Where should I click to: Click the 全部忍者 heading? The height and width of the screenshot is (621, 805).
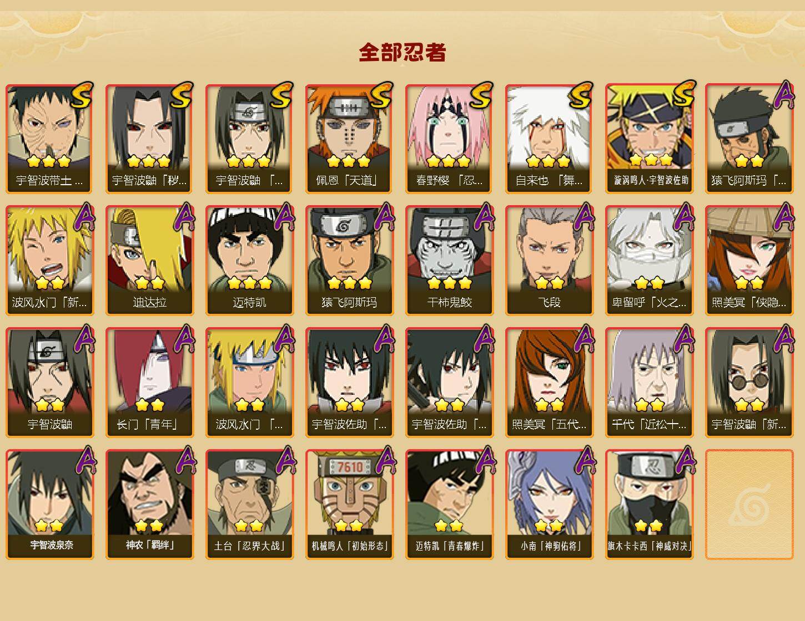click(402, 52)
